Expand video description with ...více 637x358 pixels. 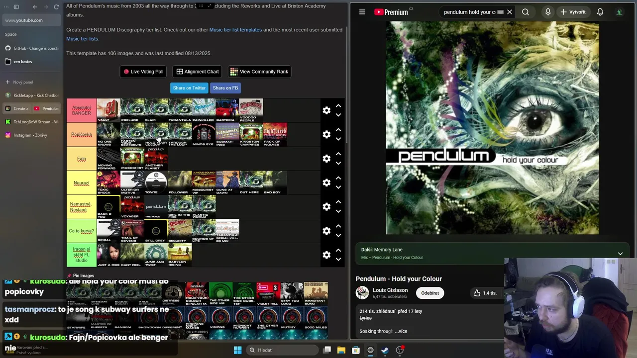[x=401, y=331]
